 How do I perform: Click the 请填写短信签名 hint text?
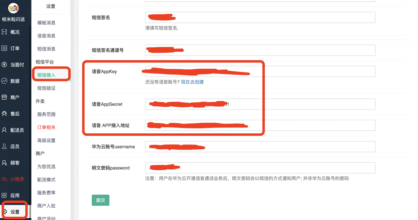162,28
